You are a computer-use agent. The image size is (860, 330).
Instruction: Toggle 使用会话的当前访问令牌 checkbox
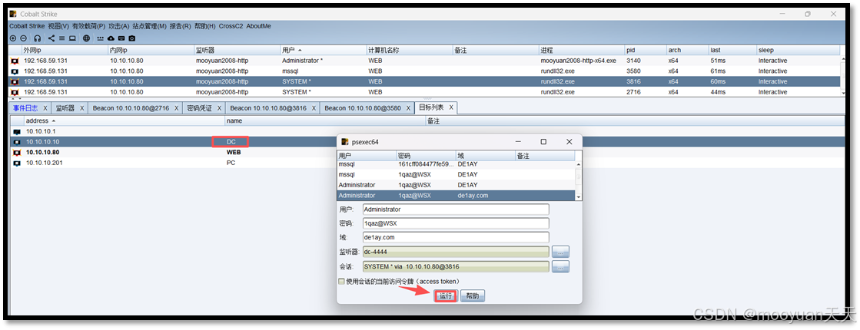[x=342, y=281]
